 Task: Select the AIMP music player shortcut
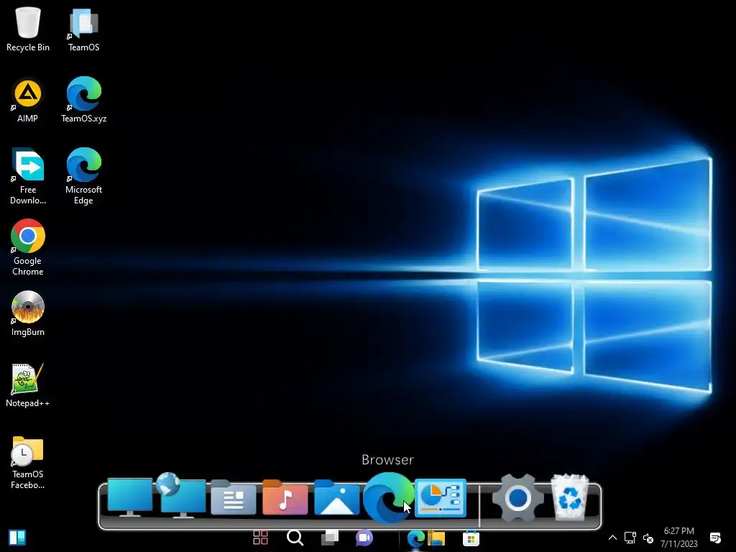[28, 99]
